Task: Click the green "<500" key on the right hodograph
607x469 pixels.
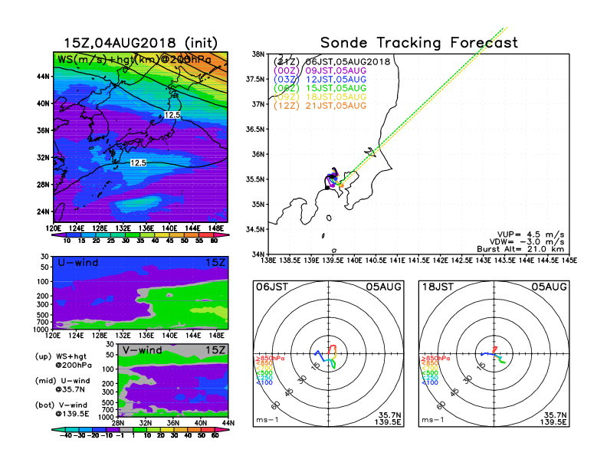Action: 430,373
